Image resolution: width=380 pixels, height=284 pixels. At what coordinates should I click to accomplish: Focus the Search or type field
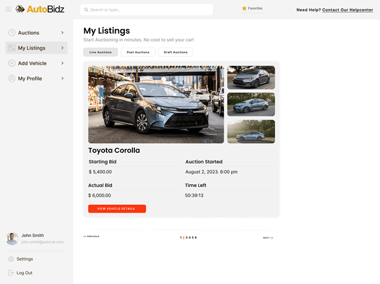pos(147,9)
